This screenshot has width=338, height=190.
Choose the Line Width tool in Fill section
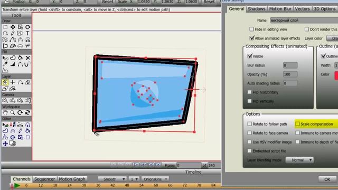click(13, 64)
